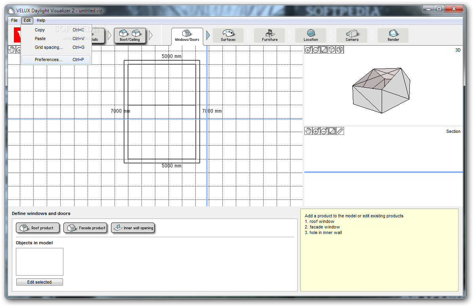The height and width of the screenshot is (307, 474).
Task: Click the Define windows and doors heading
Action: click(41, 213)
